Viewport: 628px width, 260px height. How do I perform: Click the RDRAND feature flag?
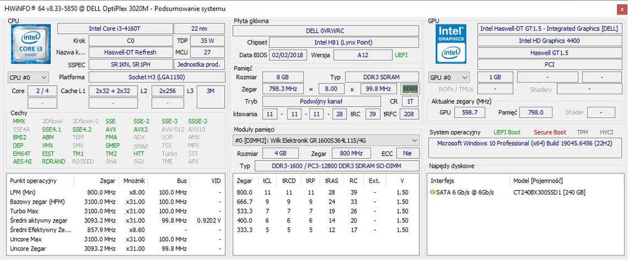coord(53,161)
